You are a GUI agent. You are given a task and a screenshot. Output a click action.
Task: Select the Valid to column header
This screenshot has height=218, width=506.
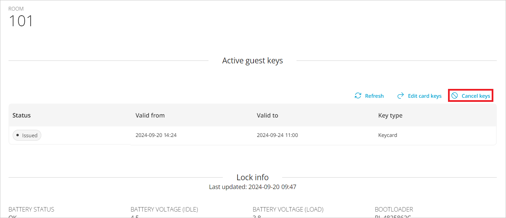268,115
